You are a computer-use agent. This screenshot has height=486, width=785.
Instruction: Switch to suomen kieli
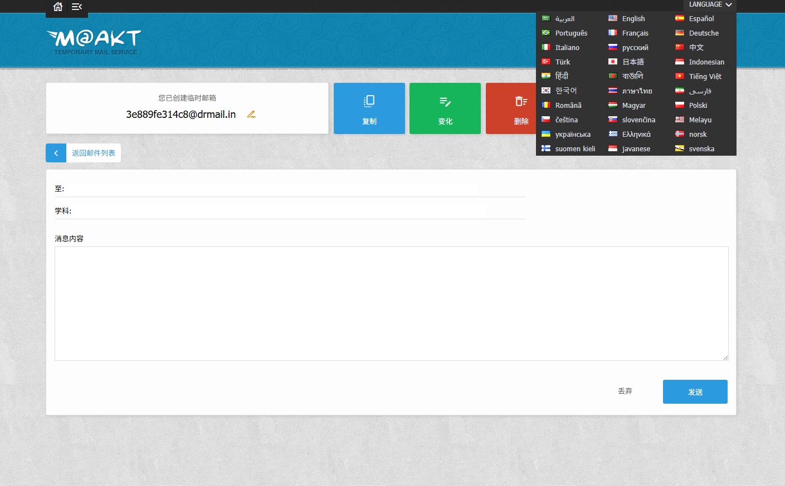[x=568, y=149]
